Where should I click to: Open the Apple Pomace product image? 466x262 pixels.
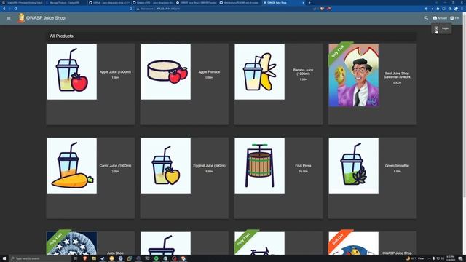(165, 72)
